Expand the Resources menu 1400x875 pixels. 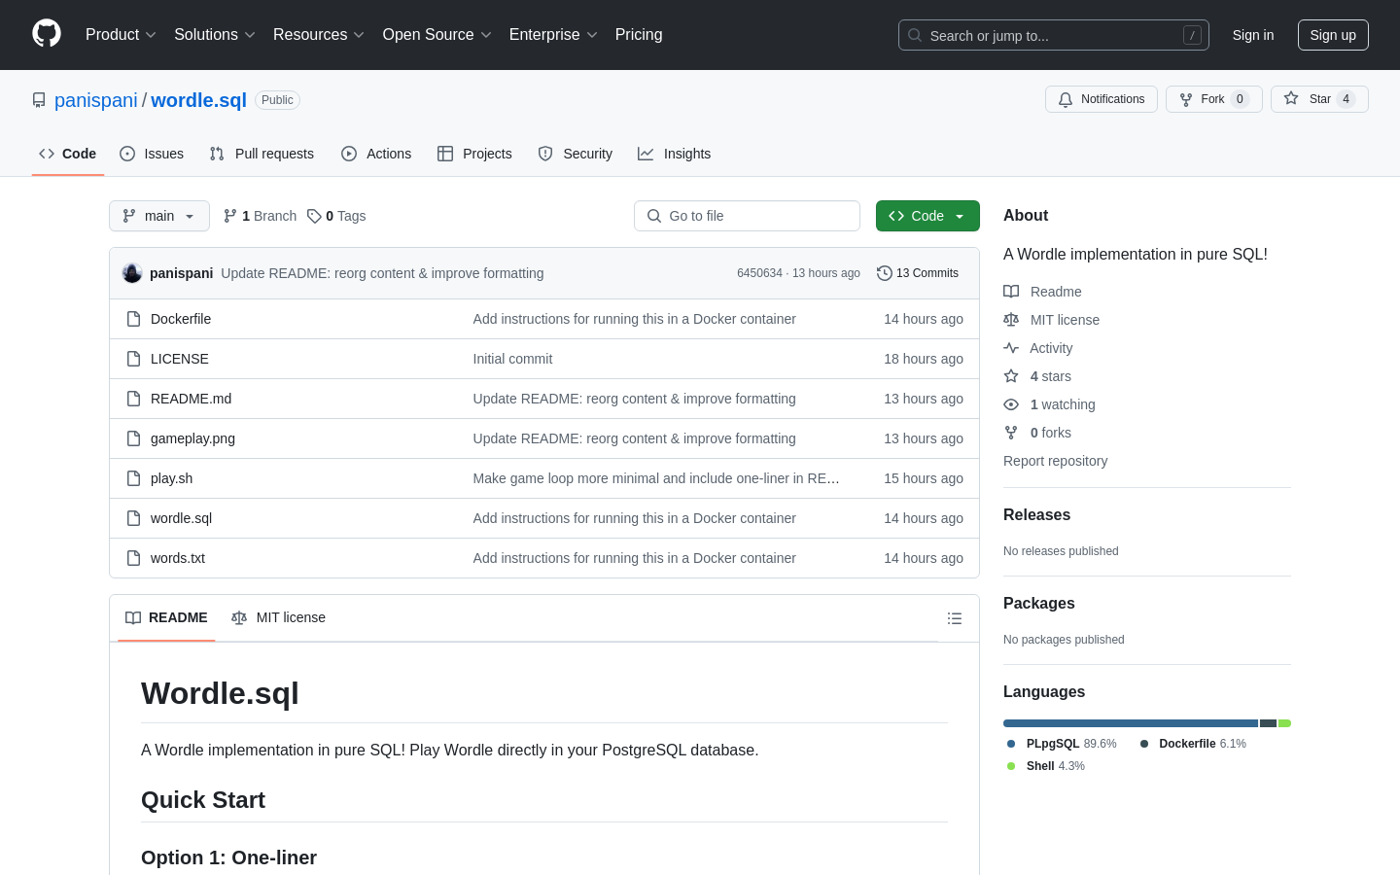[x=319, y=35]
